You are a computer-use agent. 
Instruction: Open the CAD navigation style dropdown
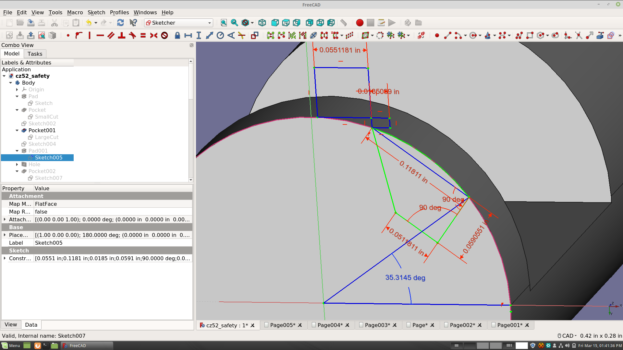pos(567,336)
